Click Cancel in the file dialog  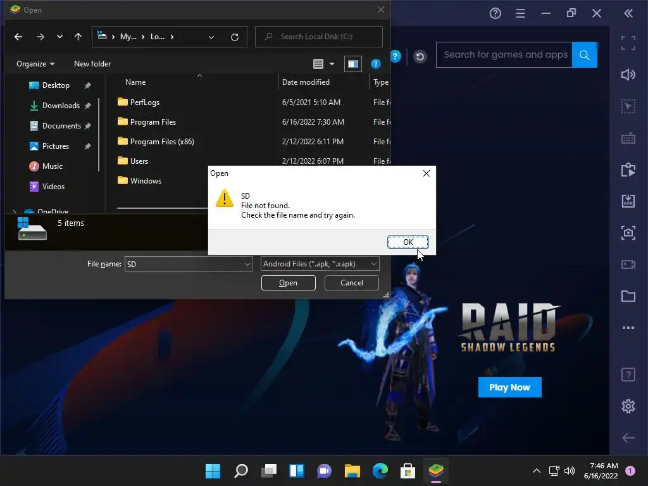352,283
